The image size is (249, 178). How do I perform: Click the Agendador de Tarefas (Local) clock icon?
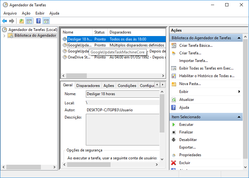pyautogui.click(x=4, y=30)
